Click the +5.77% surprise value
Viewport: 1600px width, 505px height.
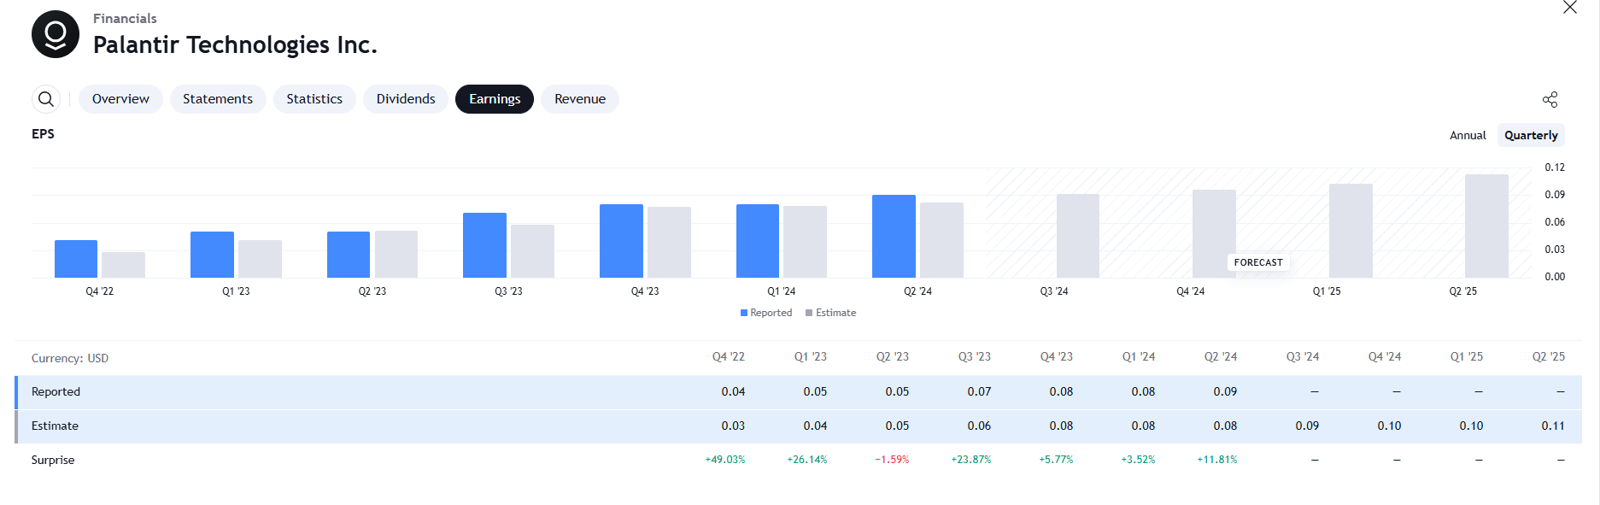tap(1056, 460)
